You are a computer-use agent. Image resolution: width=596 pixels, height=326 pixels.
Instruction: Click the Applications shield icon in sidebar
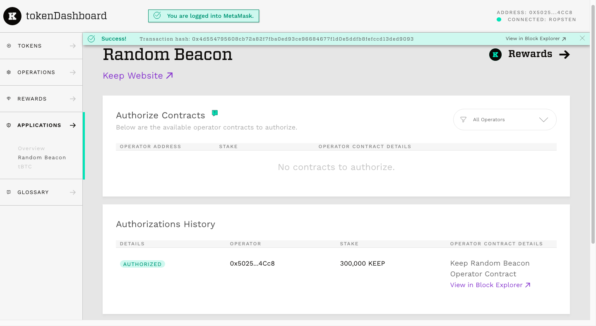pyautogui.click(x=9, y=125)
